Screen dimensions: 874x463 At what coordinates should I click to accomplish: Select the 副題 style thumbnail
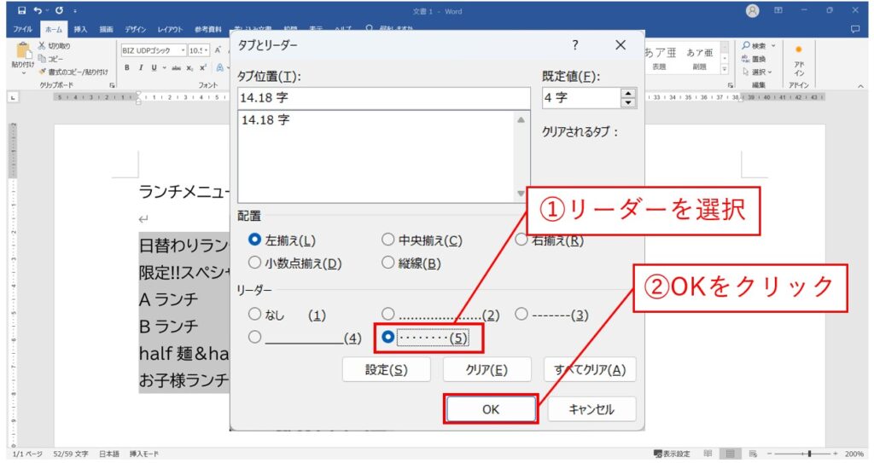700,58
